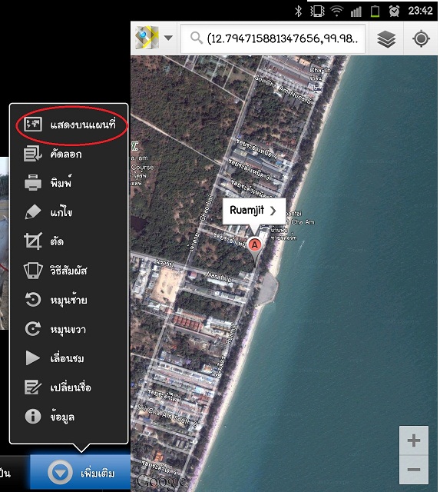Select คัดลอก copy menu entry
The height and width of the screenshot is (492, 440).
tap(70, 154)
